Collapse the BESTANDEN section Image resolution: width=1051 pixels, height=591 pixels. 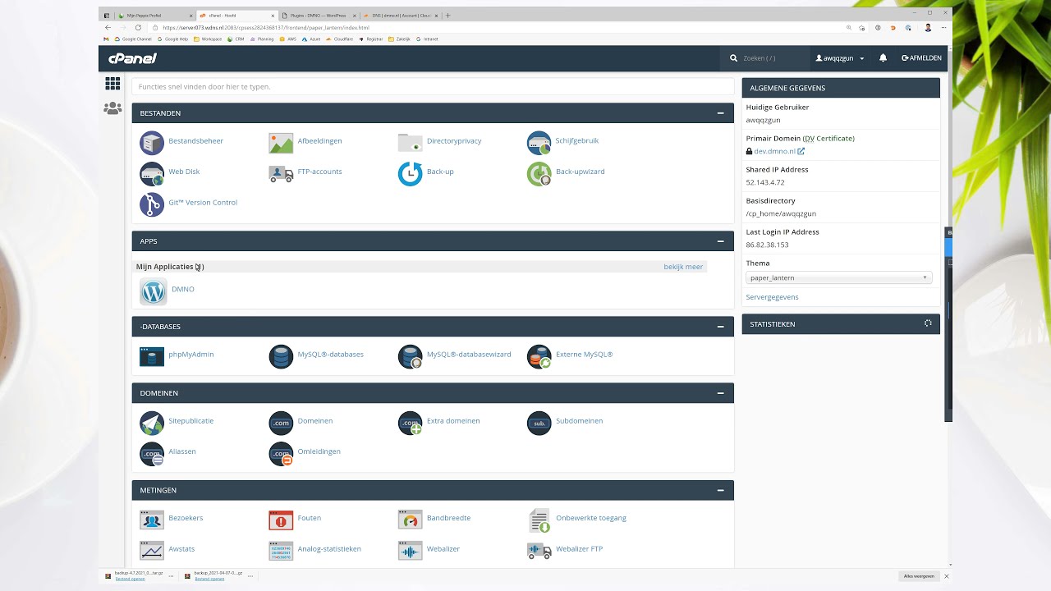(x=721, y=112)
